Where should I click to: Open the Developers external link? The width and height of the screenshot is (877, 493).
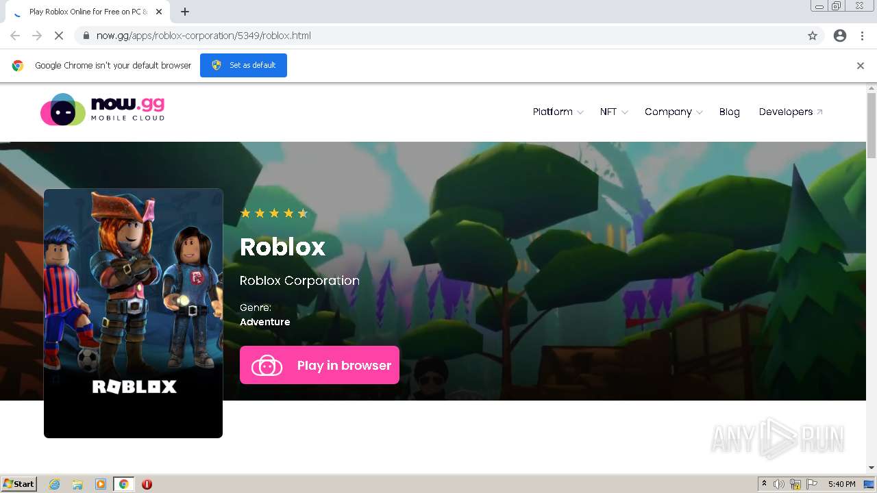click(791, 112)
